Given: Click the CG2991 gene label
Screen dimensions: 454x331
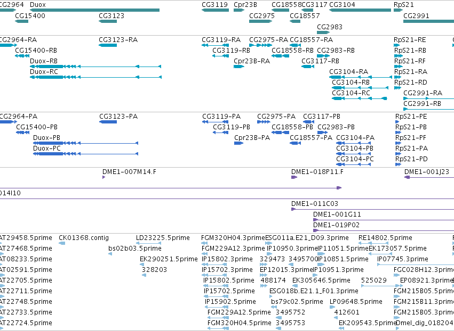Looking at the screenshot, I should (416, 15).
